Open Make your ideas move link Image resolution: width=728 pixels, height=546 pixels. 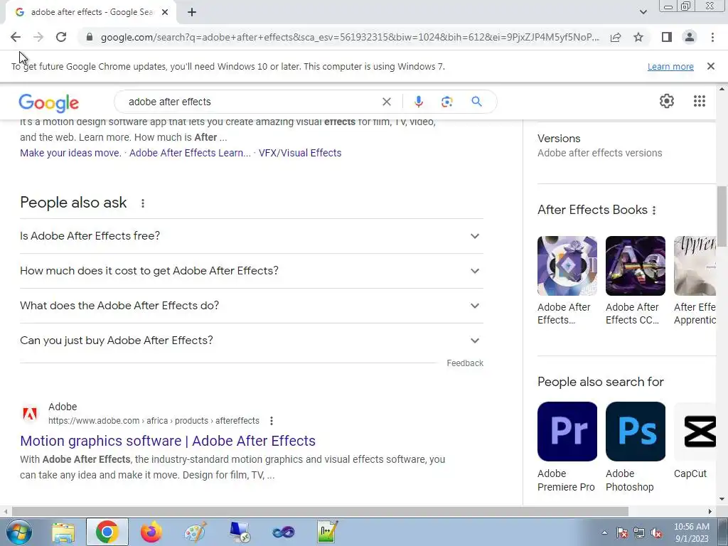pos(70,153)
